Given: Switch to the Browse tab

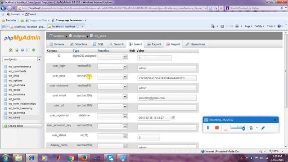Looking at the screenshot, I should 57,44.
